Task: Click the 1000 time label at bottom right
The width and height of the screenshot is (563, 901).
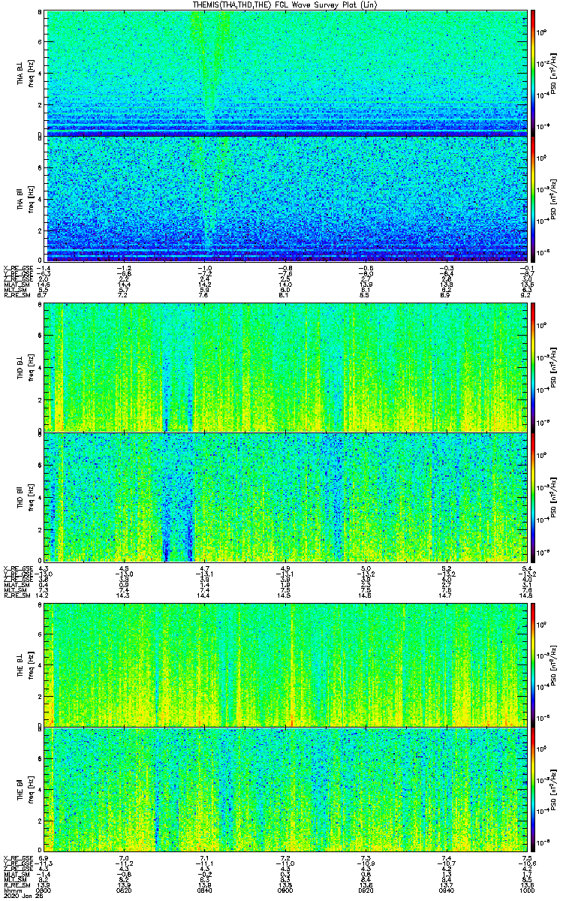Action: [x=525, y=890]
